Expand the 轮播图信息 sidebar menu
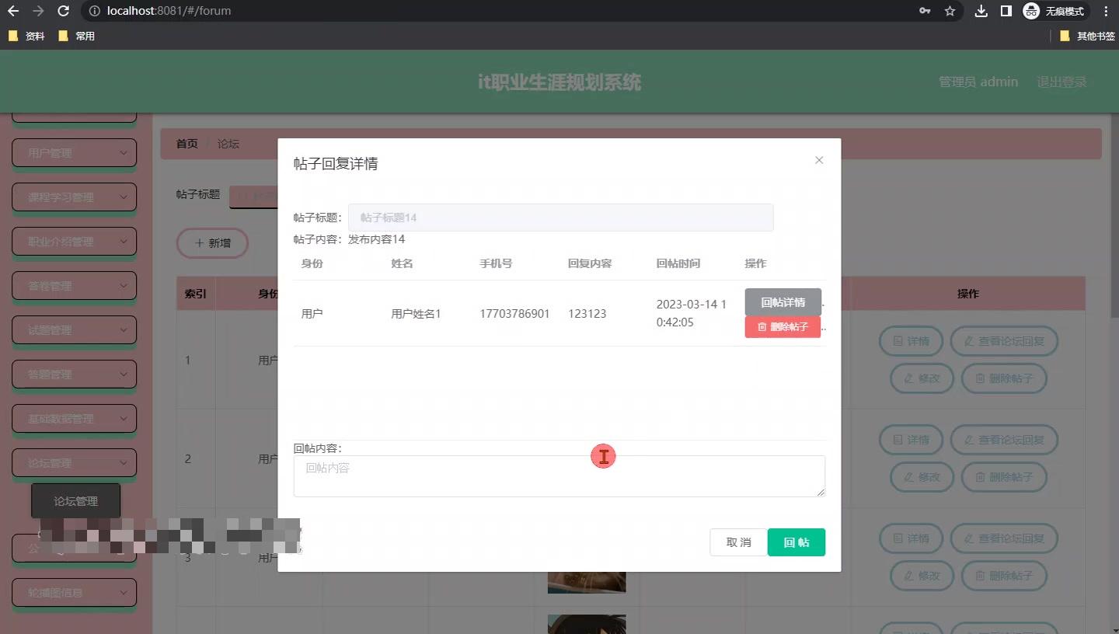1119x634 pixels. [75, 593]
